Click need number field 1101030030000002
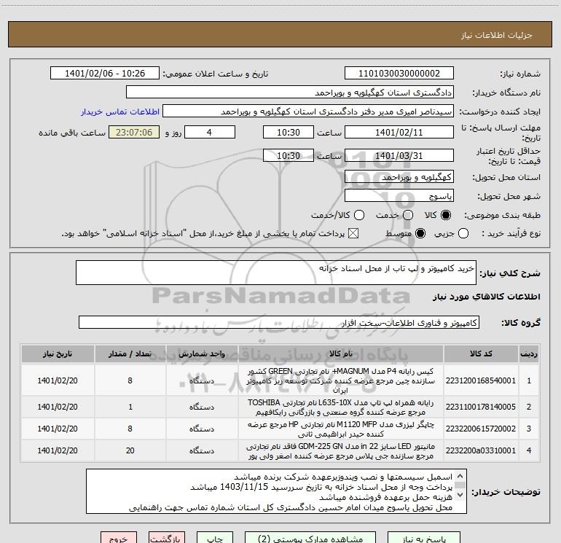Screen dimensions: 561x543 [399, 73]
